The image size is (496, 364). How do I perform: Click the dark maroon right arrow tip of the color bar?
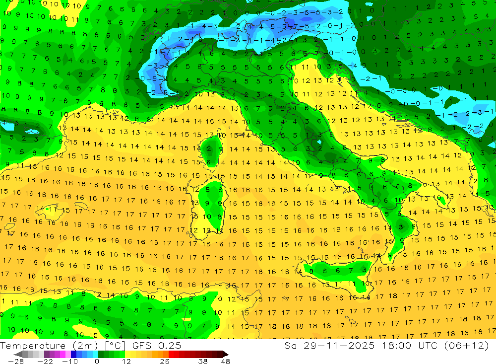click(225, 354)
